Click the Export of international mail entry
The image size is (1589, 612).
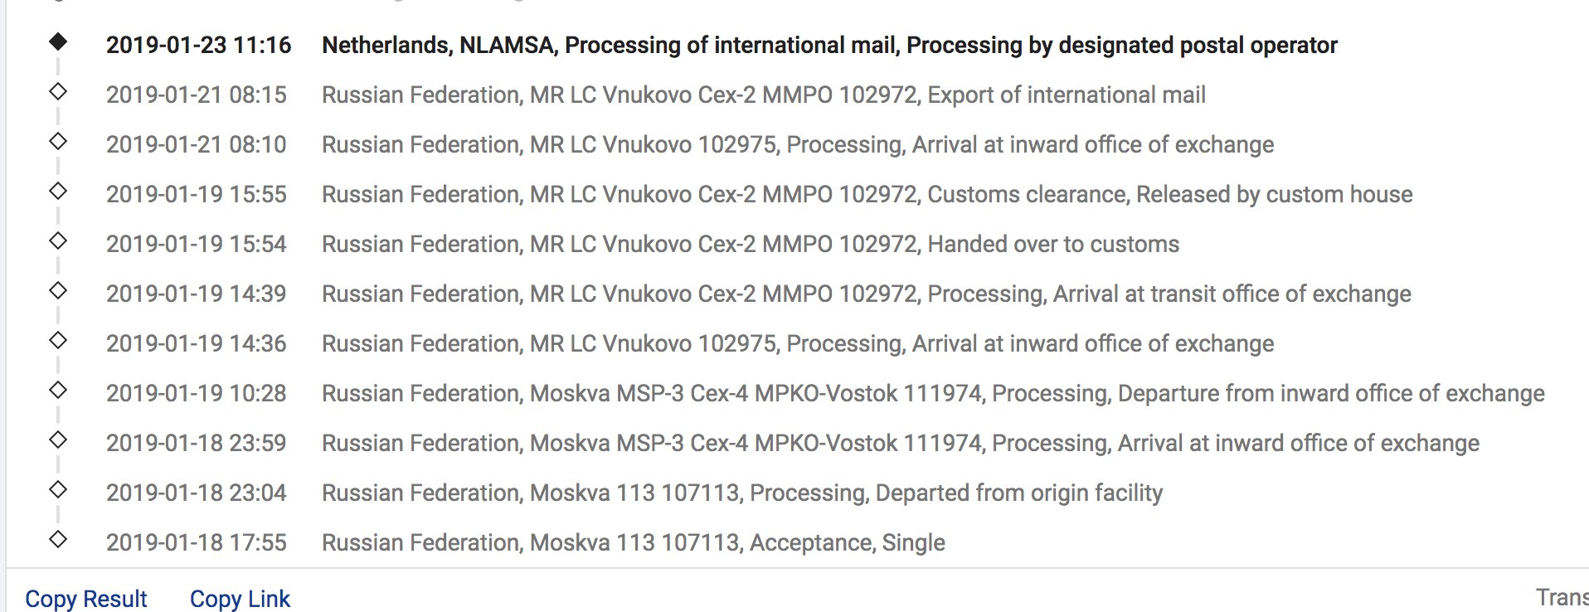tap(764, 95)
